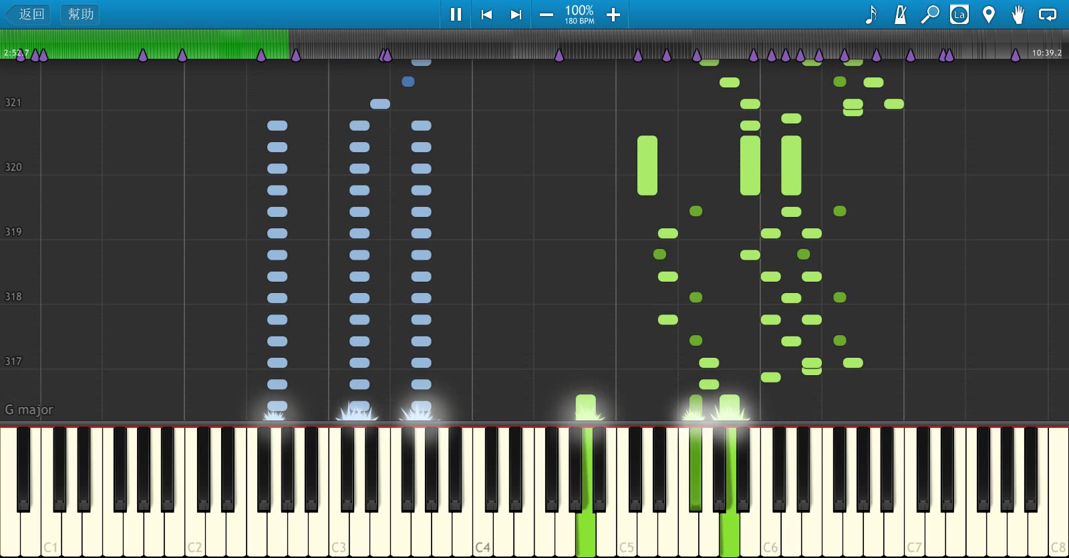Click measure number 317
Screen dimensions: 1069x558
(13, 361)
